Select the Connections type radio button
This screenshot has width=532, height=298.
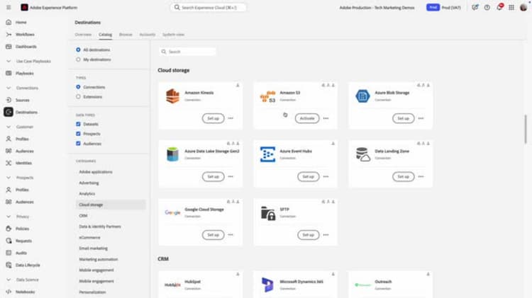tap(78, 87)
